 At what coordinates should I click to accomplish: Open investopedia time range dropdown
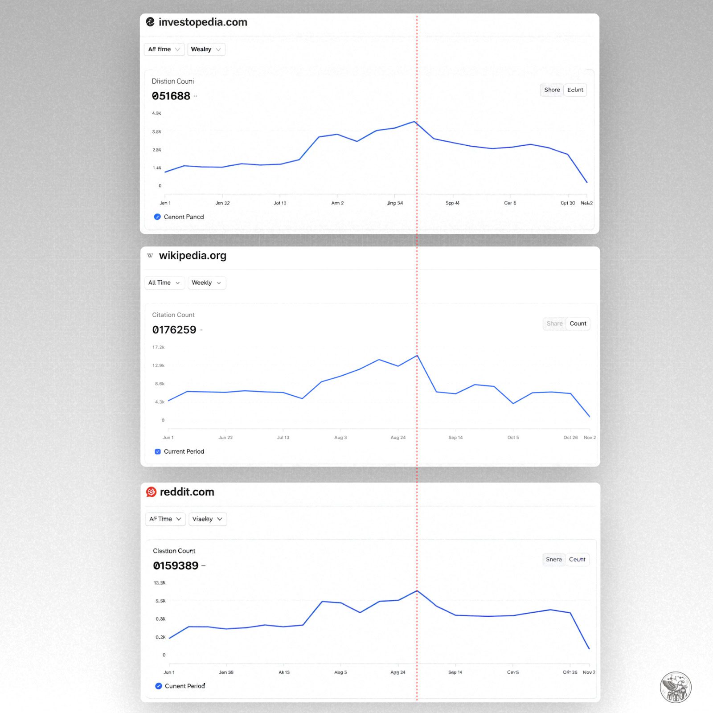(x=164, y=49)
